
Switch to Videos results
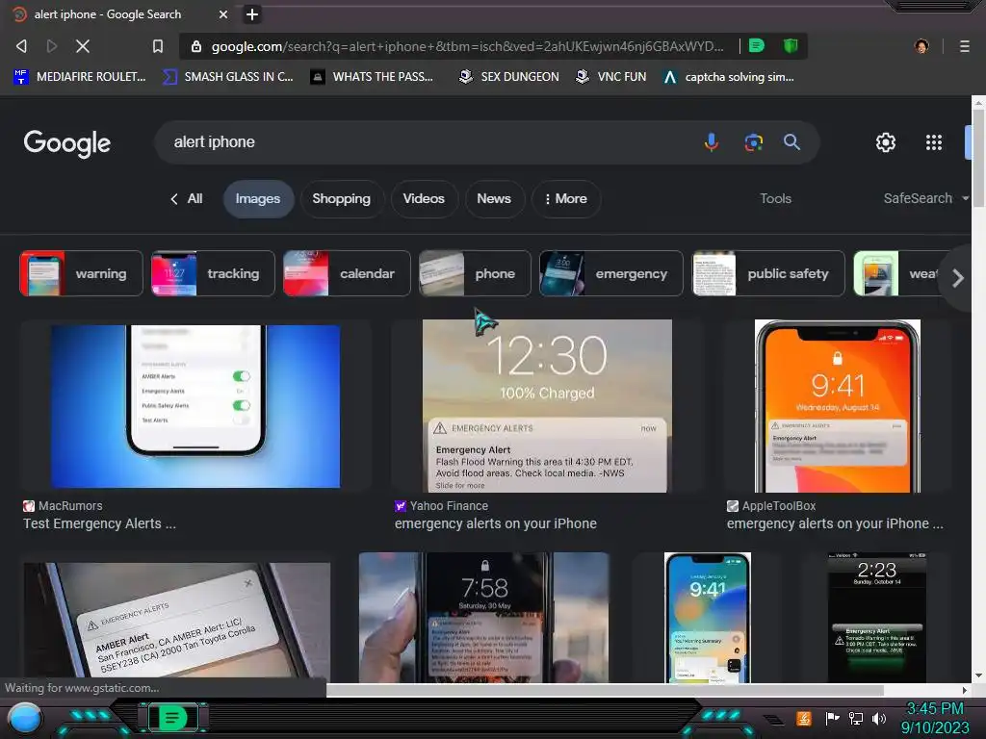pyautogui.click(x=424, y=198)
